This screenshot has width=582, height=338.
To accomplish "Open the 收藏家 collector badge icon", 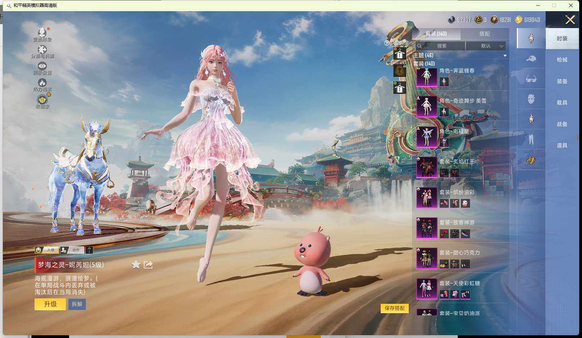I will (42, 99).
